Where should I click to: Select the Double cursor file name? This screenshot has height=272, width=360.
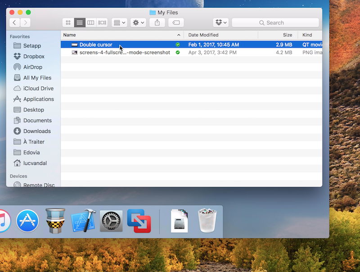(x=96, y=45)
